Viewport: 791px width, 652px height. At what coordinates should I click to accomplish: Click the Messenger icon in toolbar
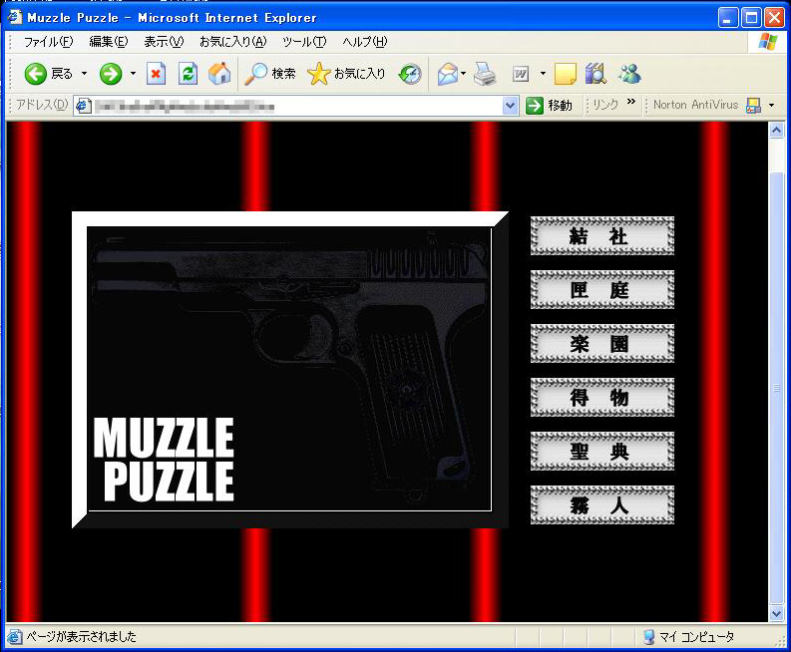click(629, 74)
